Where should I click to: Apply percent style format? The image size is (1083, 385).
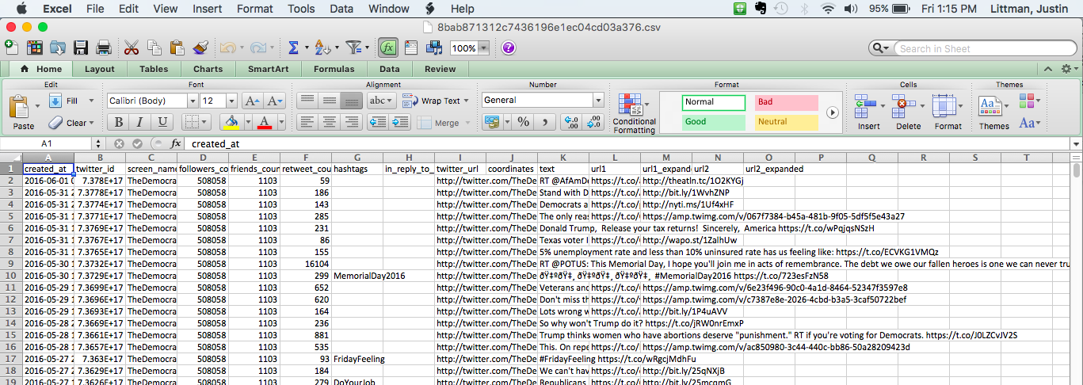click(x=524, y=122)
